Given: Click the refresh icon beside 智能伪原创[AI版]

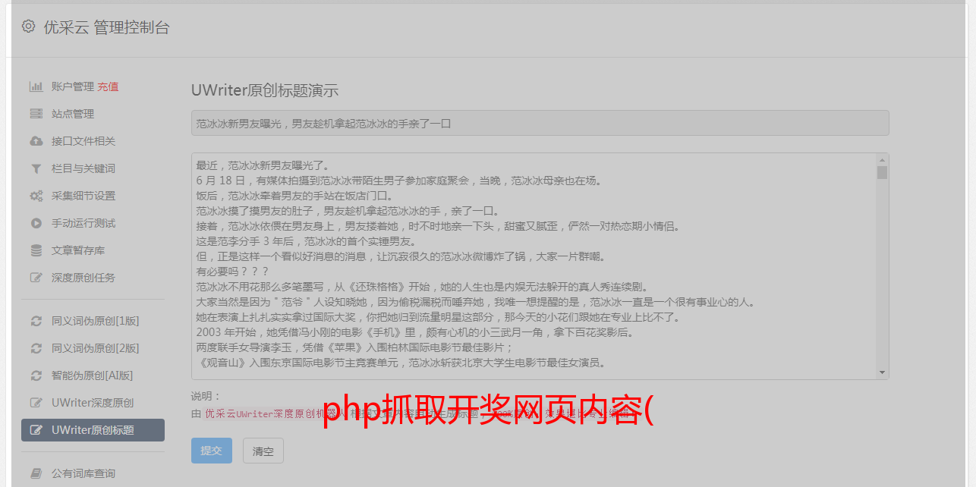Looking at the screenshot, I should [x=36, y=375].
